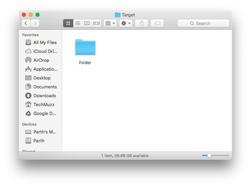Image resolution: width=251 pixels, height=187 pixels.
Task: Click the TechMuzz house icon
Action: click(28, 105)
